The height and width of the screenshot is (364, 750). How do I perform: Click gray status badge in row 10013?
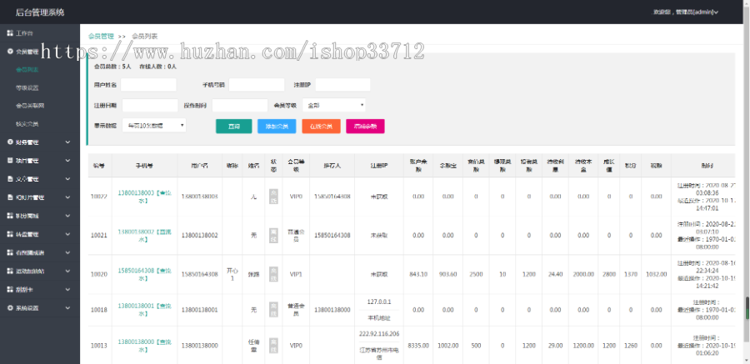[273, 346]
